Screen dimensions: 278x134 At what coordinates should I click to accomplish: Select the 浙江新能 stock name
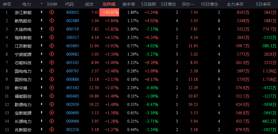(23, 13)
